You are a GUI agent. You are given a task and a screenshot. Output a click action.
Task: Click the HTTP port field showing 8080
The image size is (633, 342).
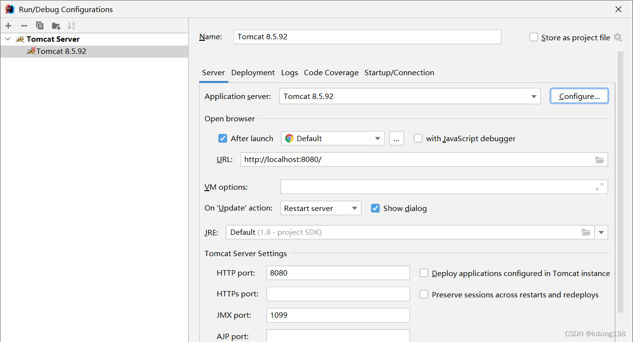coord(338,273)
